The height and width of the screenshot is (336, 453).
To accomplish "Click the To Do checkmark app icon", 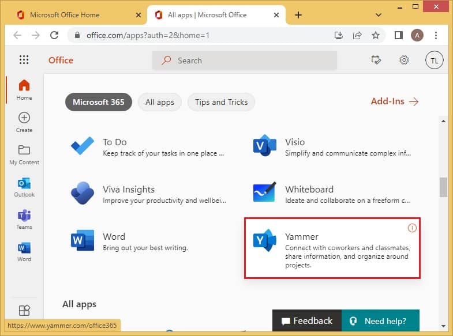I will (x=83, y=146).
